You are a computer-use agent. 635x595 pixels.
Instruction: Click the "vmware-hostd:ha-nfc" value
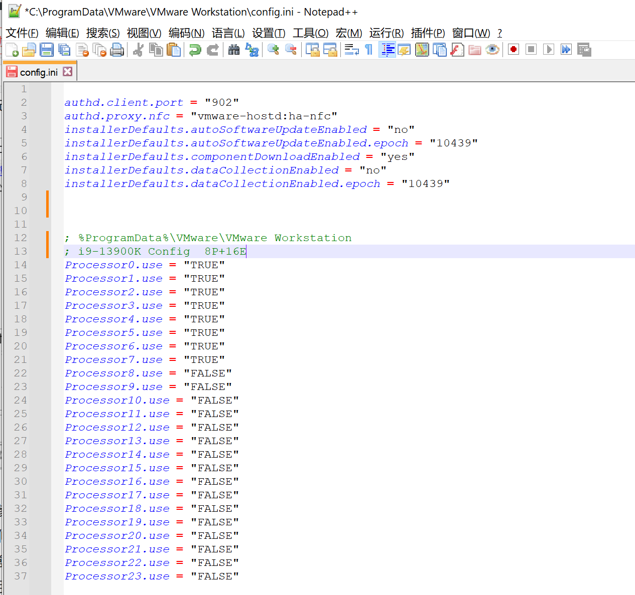pos(264,116)
